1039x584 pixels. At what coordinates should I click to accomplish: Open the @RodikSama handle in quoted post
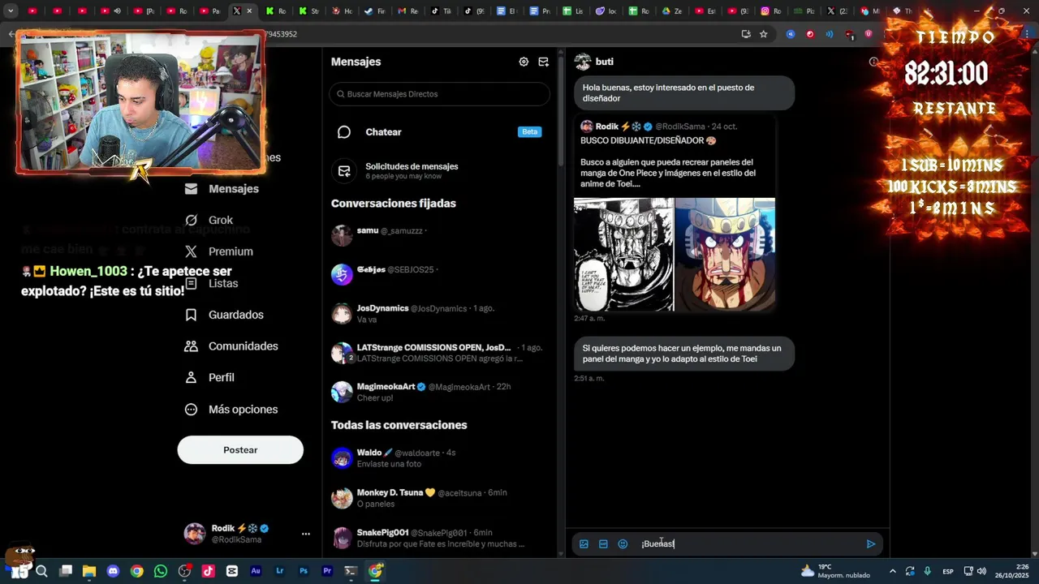[x=680, y=127]
